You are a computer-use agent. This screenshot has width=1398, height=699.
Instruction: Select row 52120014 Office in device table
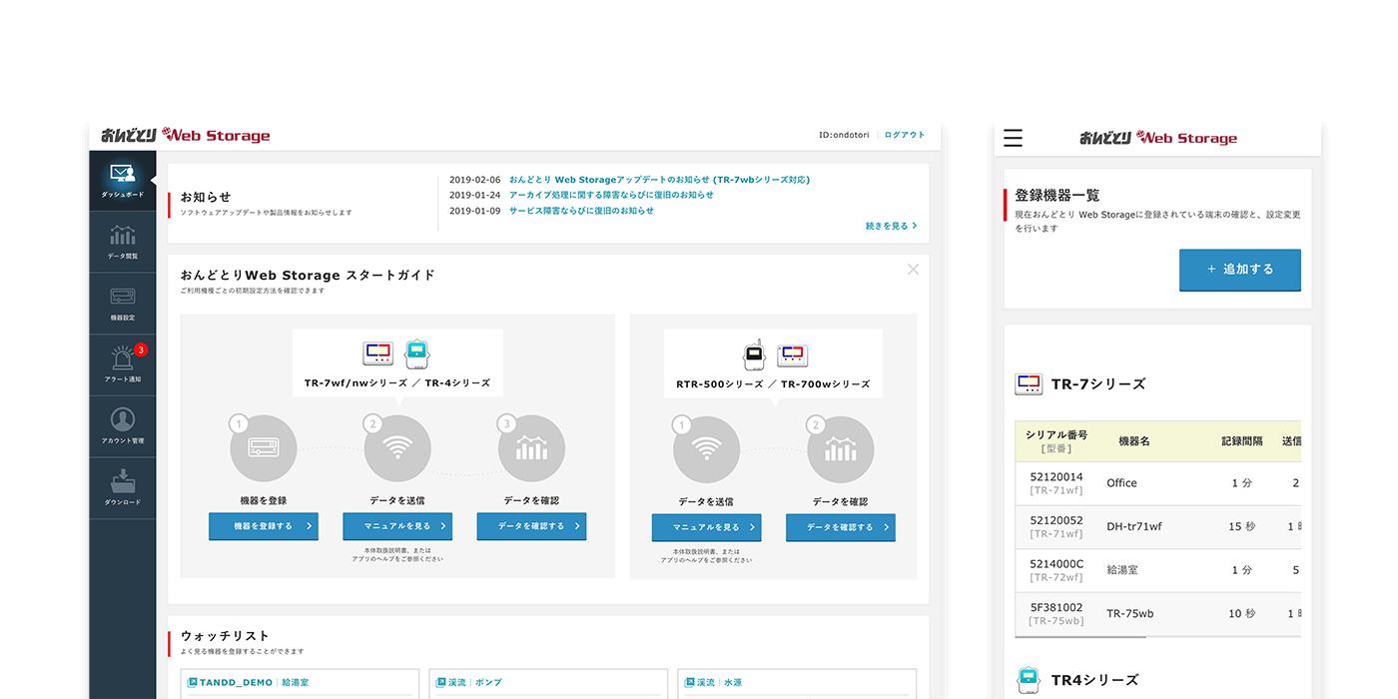coord(1158,483)
